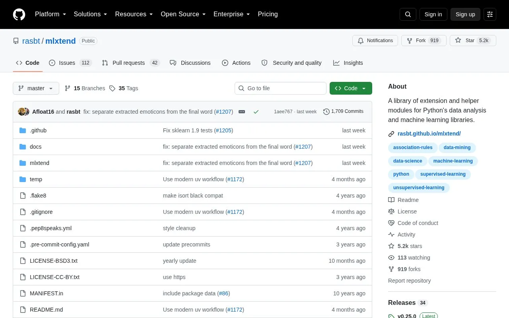The image size is (509, 318).
Task: Fork the repository
Action: 424,41
